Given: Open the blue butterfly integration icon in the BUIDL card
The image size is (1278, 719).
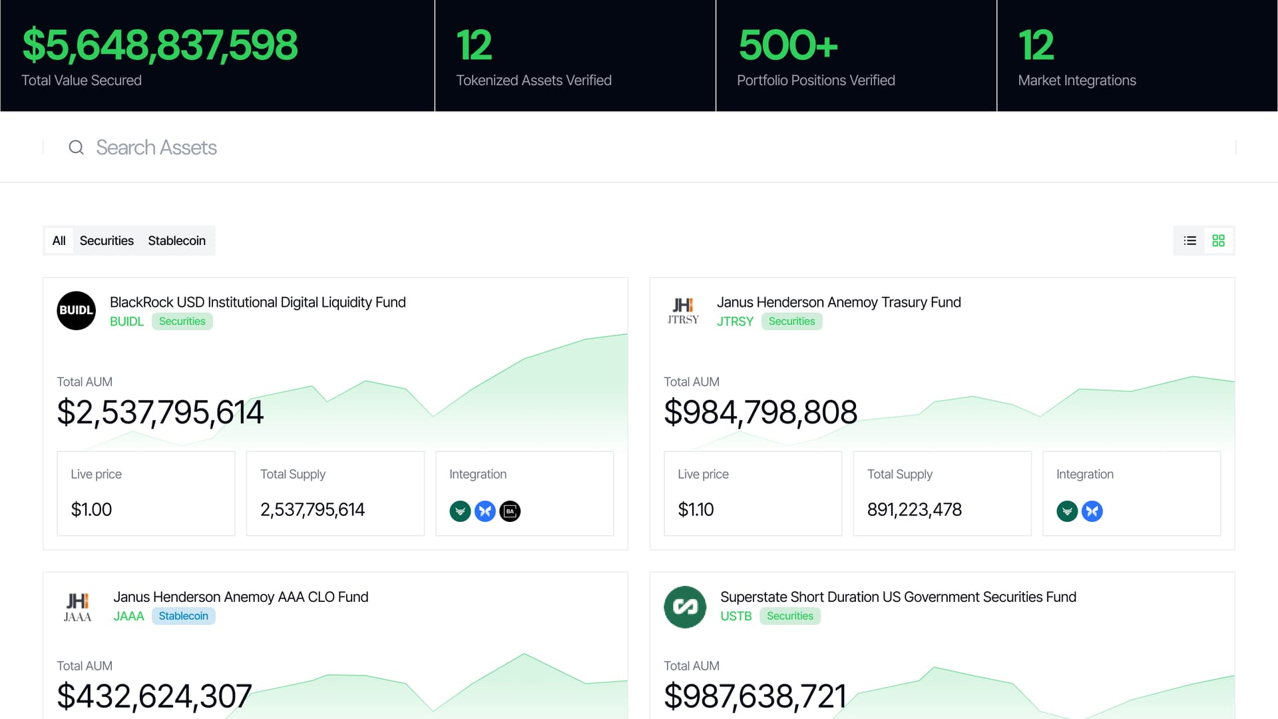Looking at the screenshot, I should pyautogui.click(x=485, y=511).
